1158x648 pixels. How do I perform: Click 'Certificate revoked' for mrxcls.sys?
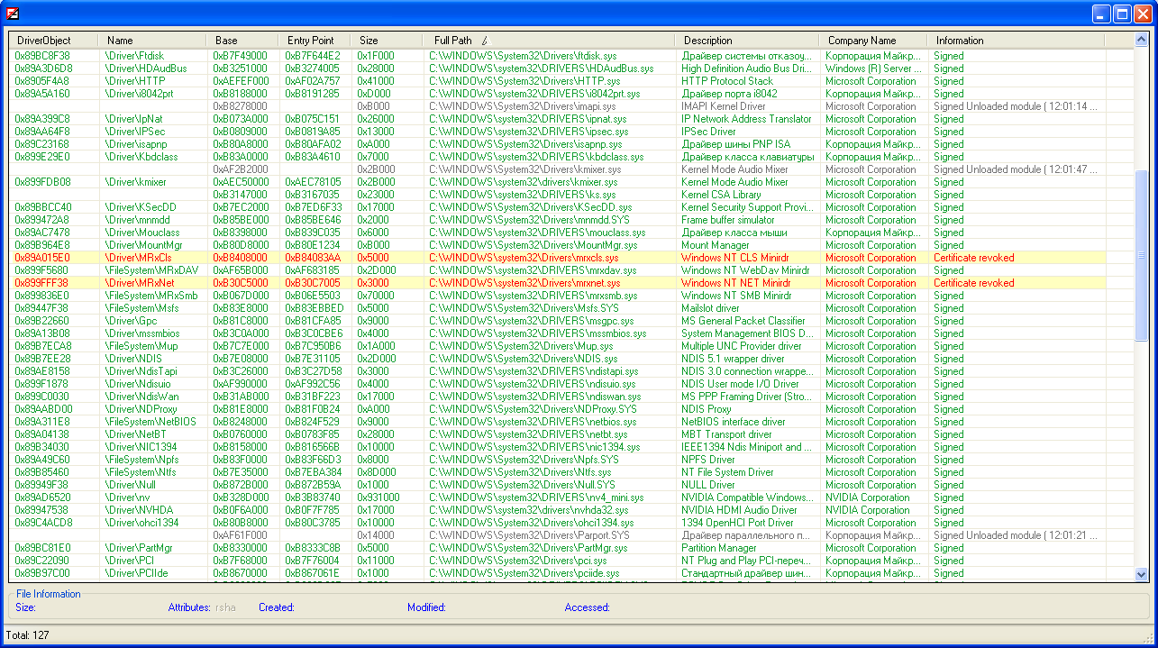[973, 258]
